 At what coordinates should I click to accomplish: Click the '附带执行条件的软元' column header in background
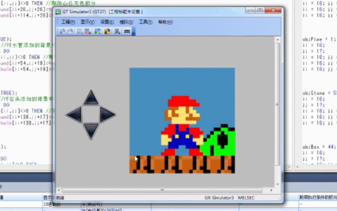pos(318,197)
